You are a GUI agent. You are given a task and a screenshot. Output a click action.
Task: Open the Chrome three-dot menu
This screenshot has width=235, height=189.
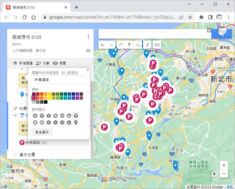click(228, 17)
